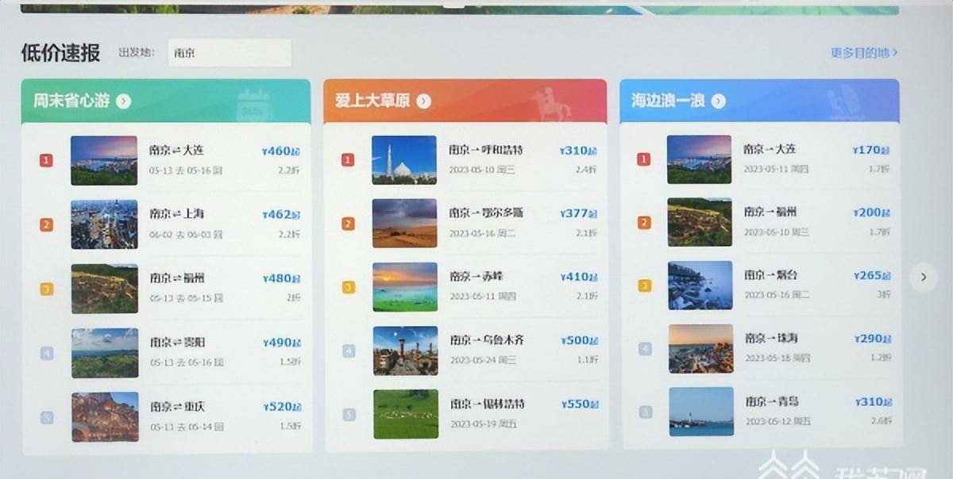Screen dimensions: 953x479
Task: Select route text 南京⇌重庆
Action: 178,407
